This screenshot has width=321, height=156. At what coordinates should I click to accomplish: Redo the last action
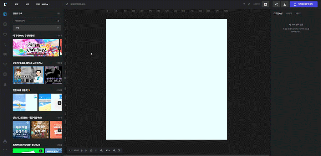(249, 4)
